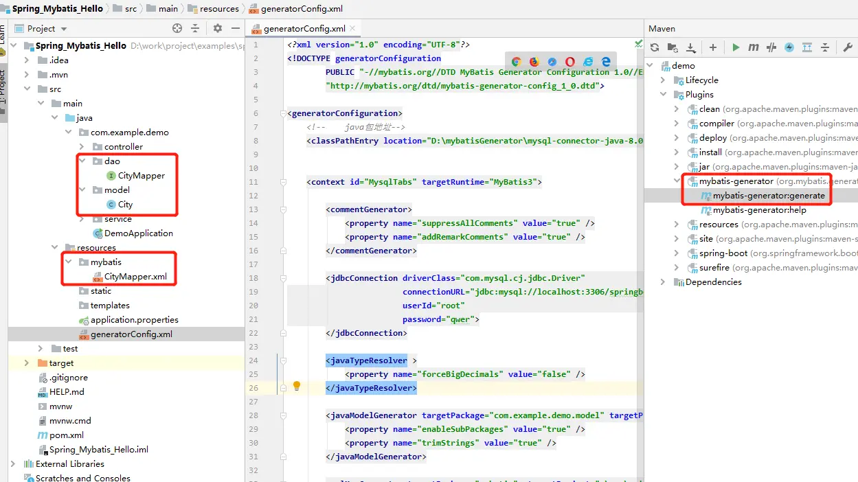Collapse the src folder
This screenshot has height=482, width=858.
tap(27, 89)
